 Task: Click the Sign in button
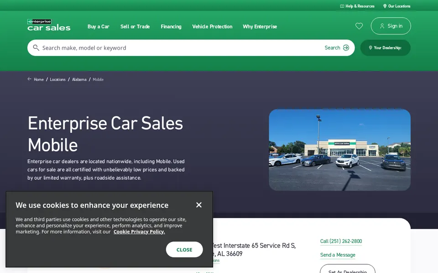(x=391, y=26)
